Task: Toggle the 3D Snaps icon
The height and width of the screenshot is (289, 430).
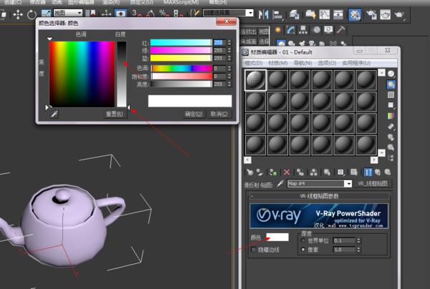Action: click(136, 13)
